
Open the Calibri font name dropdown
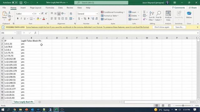tap(32, 14)
